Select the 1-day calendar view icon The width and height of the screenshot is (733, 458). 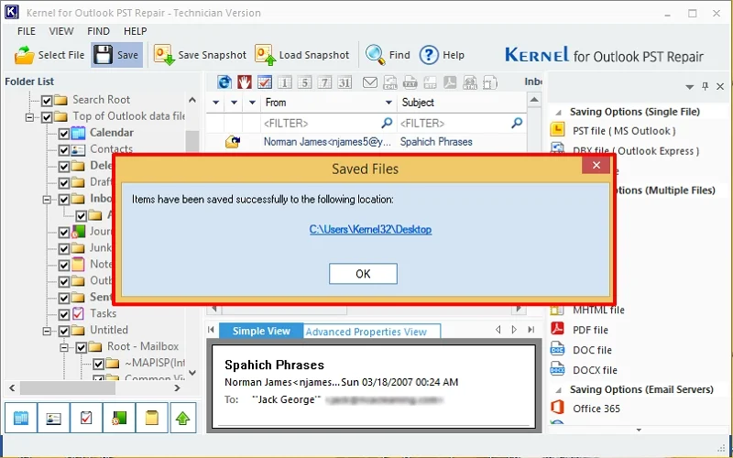[285, 82]
